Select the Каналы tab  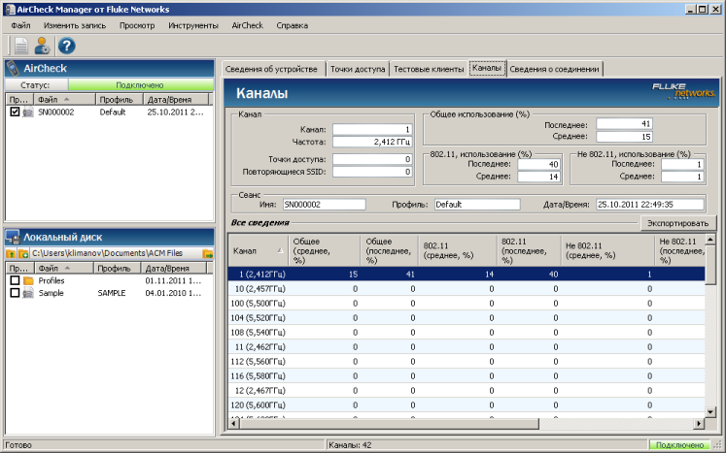(x=487, y=68)
